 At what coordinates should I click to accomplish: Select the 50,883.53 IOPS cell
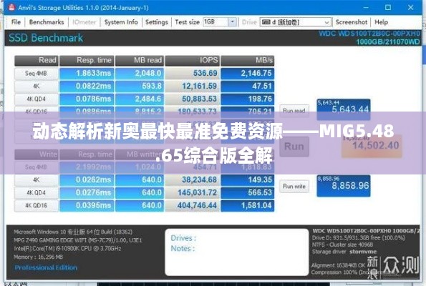[192, 99]
